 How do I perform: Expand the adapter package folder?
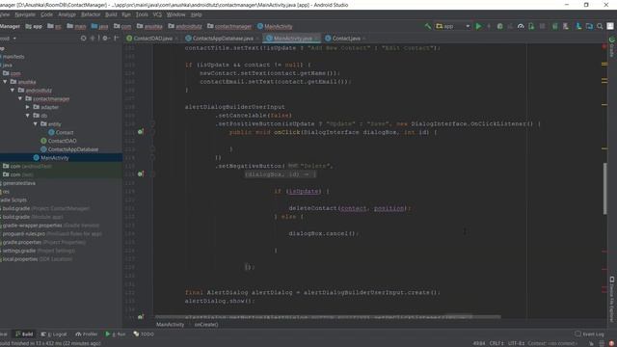28,107
